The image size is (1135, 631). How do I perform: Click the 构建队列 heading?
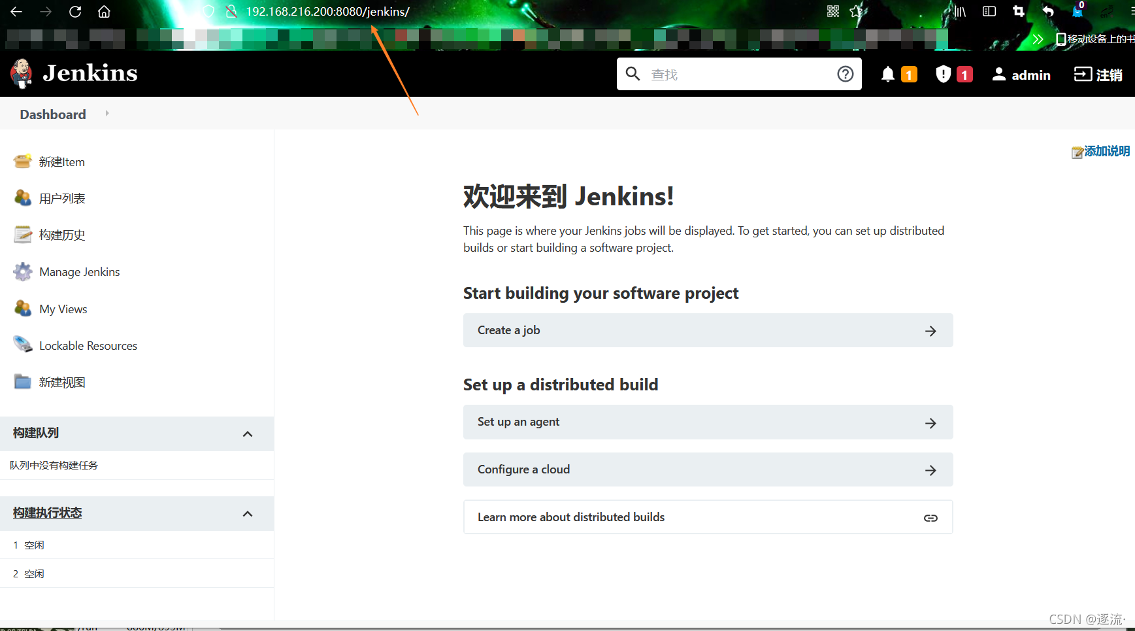[x=36, y=433]
